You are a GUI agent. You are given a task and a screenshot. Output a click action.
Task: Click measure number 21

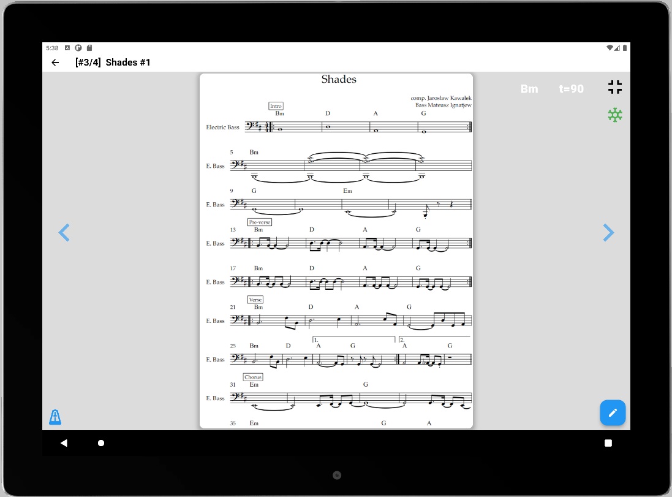tap(233, 307)
